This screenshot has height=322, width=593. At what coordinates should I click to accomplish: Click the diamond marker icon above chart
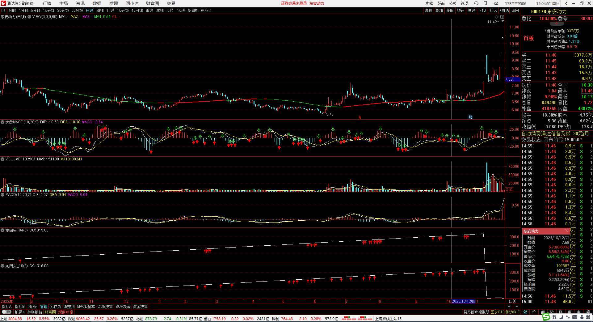[x=497, y=17]
